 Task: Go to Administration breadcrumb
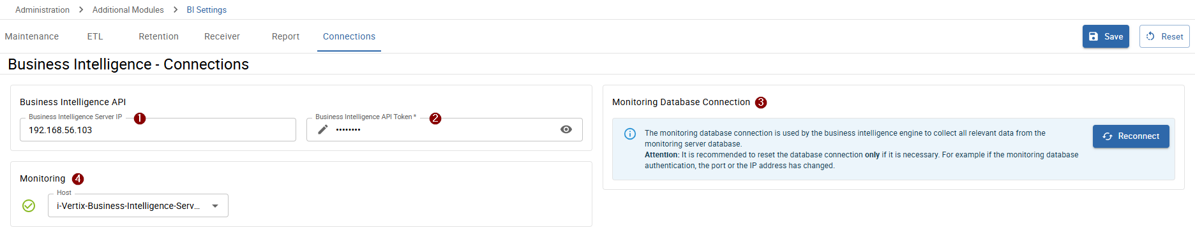tap(42, 10)
